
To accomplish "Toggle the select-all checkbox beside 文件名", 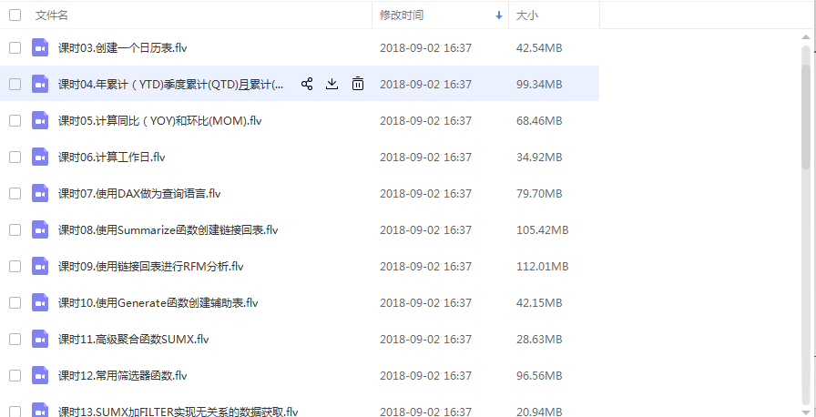I will click(x=15, y=15).
